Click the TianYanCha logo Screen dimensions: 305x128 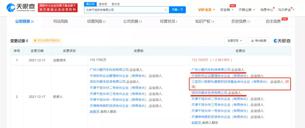click(21, 8)
